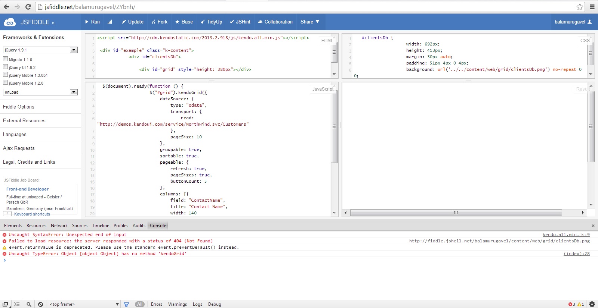Click the console filter funnel icon
The width and height of the screenshot is (598, 308).
pyautogui.click(x=126, y=304)
